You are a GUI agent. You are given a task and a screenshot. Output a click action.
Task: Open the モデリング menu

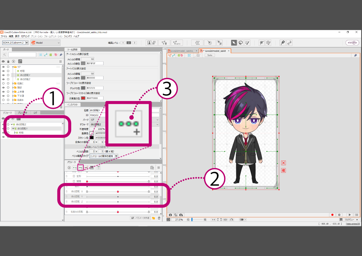25,36
